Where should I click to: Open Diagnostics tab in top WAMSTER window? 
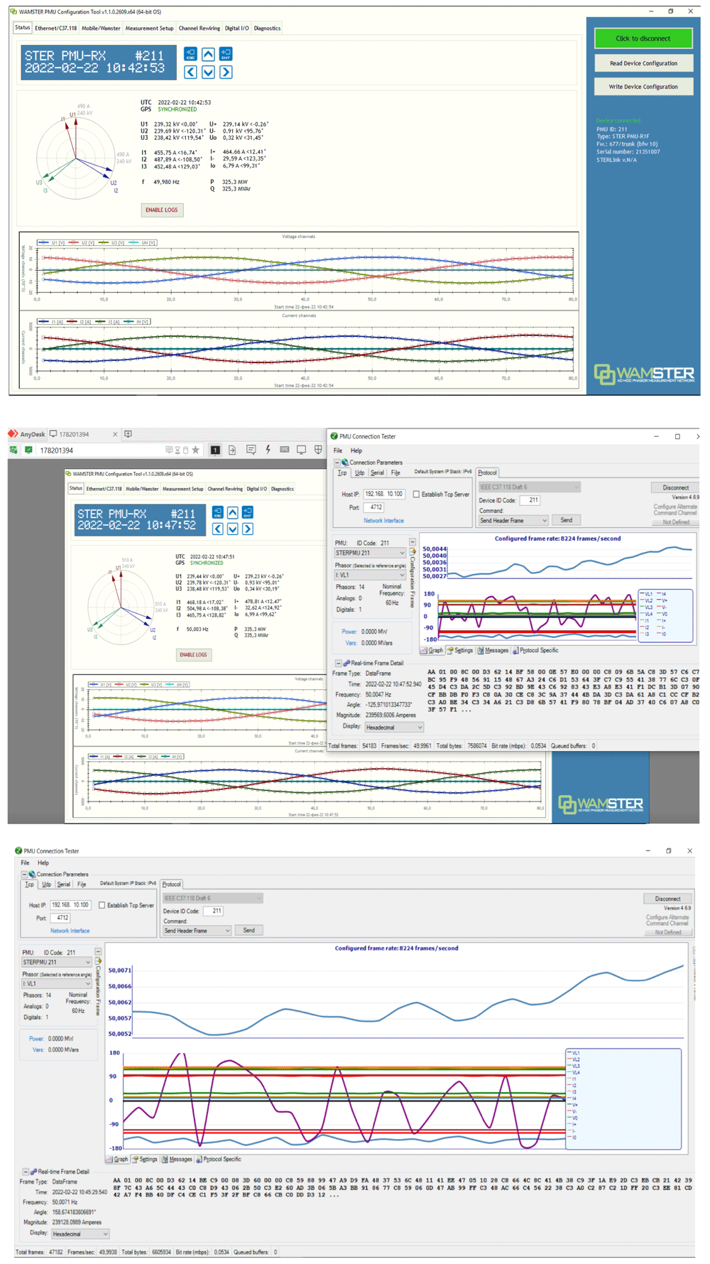pos(267,28)
